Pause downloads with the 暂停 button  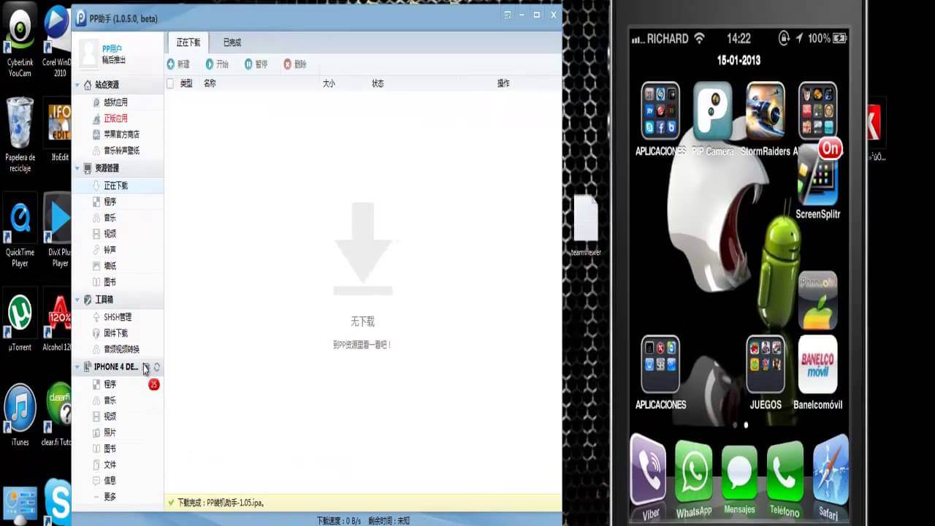click(x=256, y=64)
